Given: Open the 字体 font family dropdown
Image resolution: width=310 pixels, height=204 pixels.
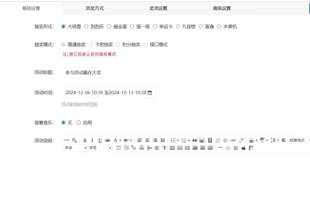Looking at the screenshot, I should click(x=75, y=148).
